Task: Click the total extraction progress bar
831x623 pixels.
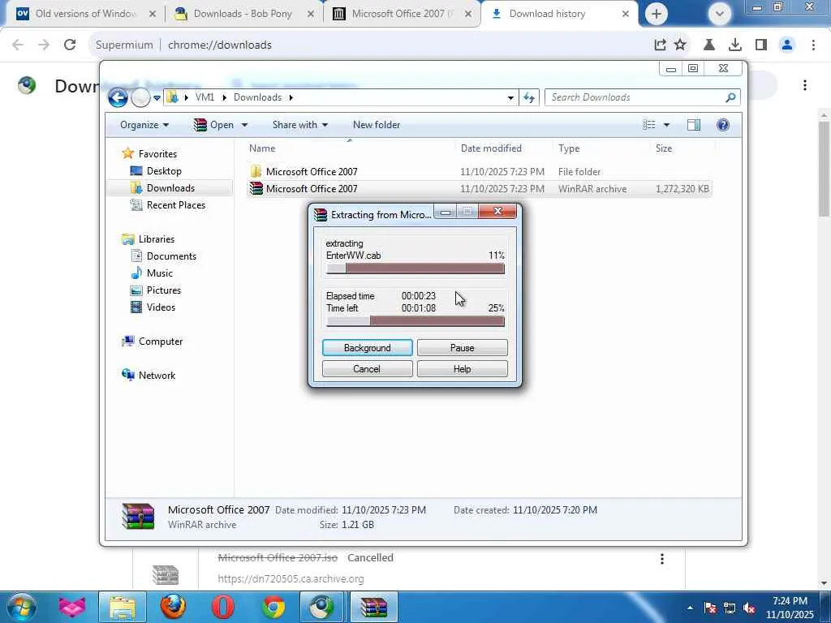Action: pos(415,321)
